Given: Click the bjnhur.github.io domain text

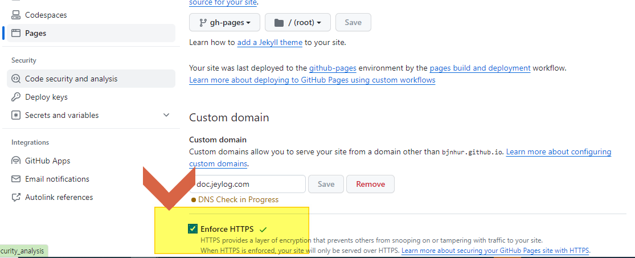Looking at the screenshot, I should point(472,152).
